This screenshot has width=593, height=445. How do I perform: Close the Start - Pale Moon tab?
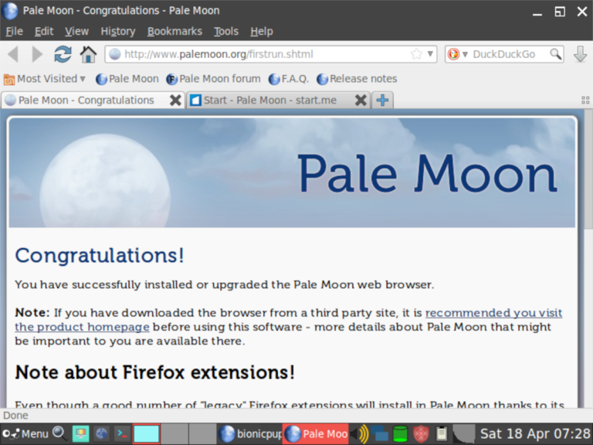(361, 100)
